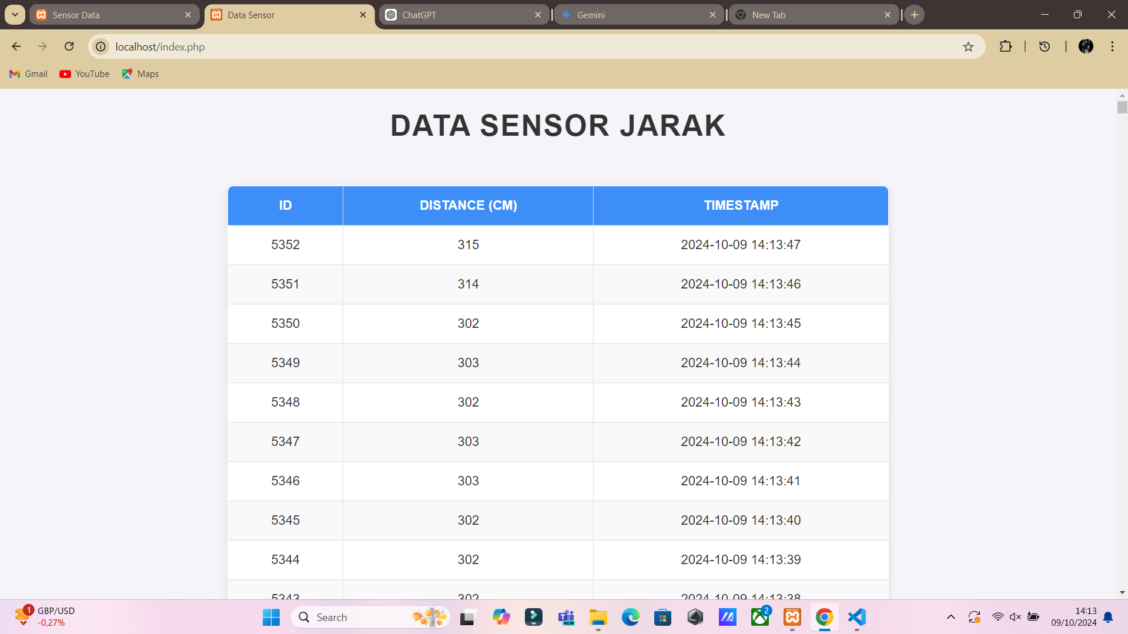This screenshot has height=634, width=1128.
Task: Open the Gmail bookmark
Action: (x=28, y=73)
